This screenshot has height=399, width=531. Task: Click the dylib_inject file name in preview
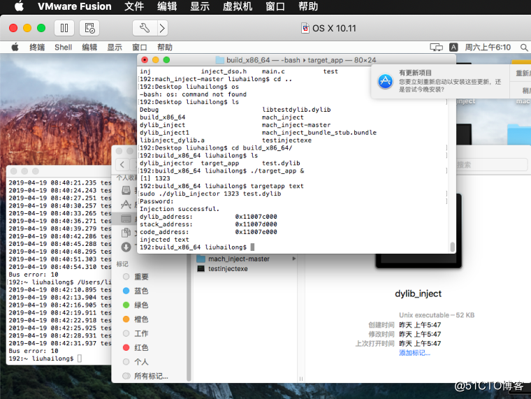coord(419,293)
